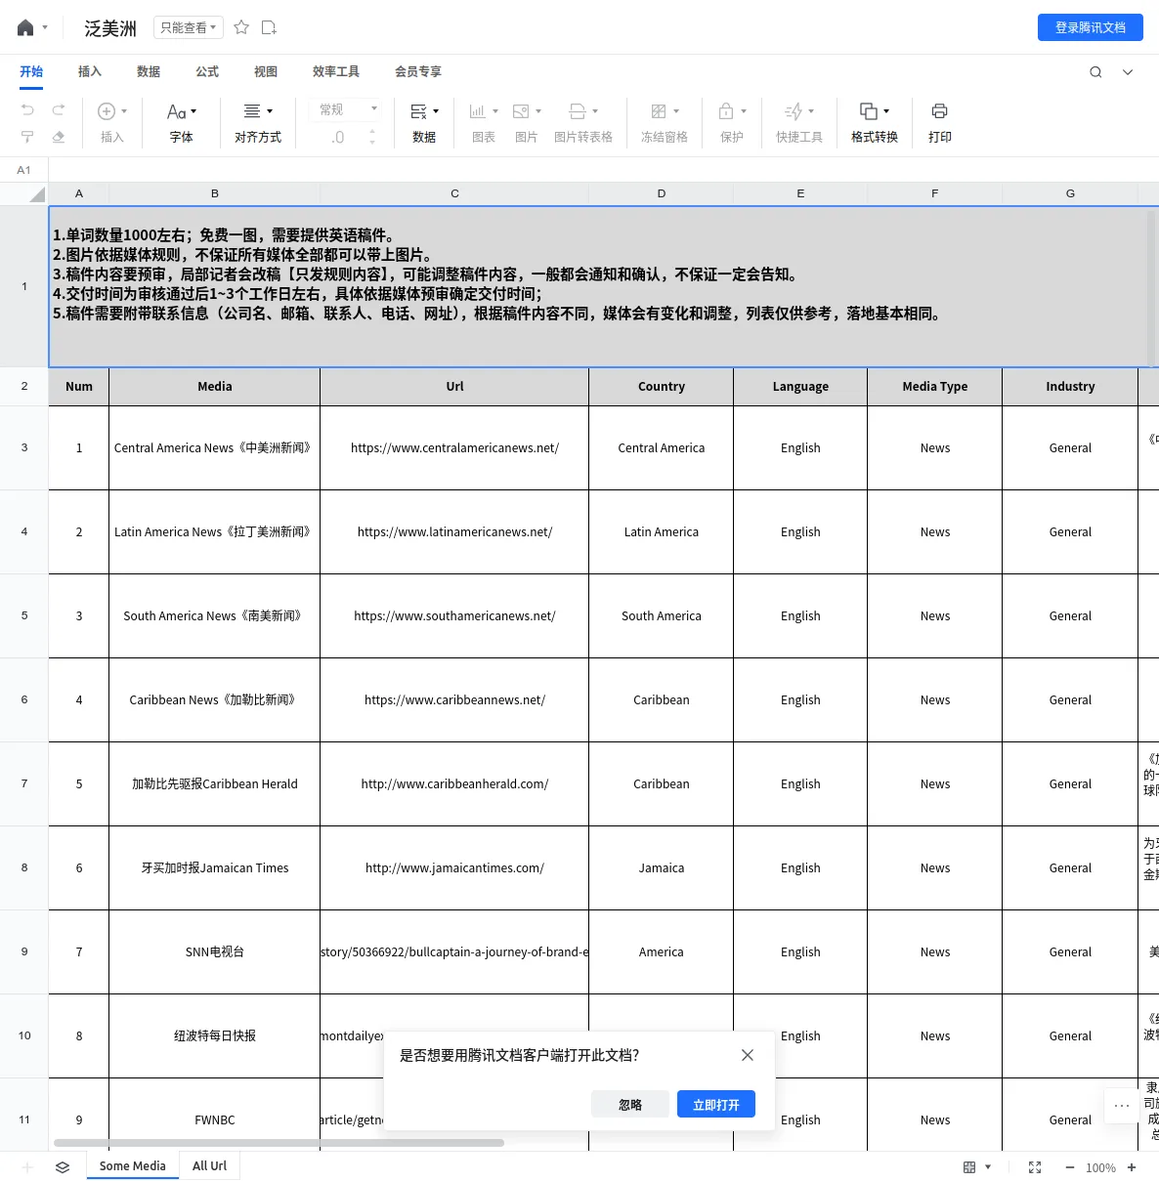Click the select-all corner triangle
The width and height of the screenshot is (1159, 1182).
[x=36, y=194]
